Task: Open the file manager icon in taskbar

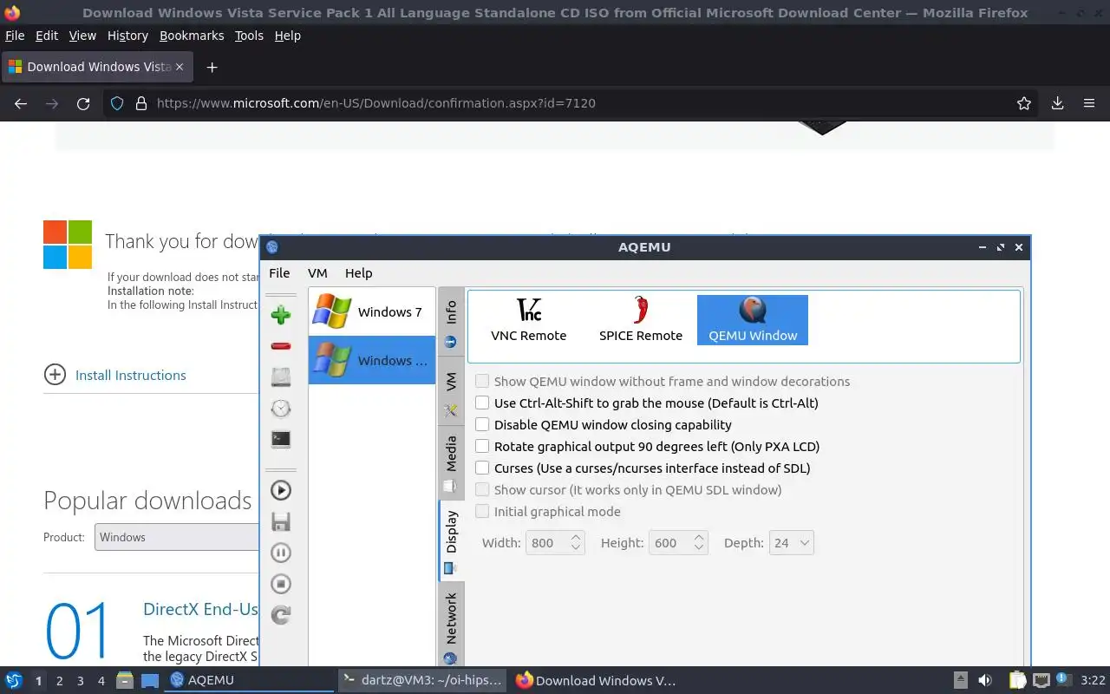Action: 124,680
